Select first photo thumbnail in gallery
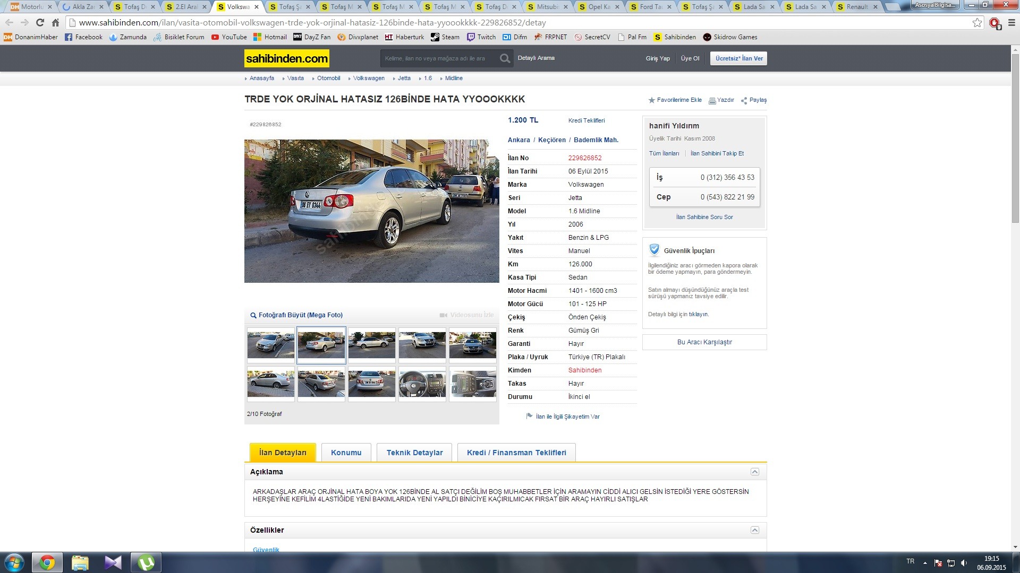Image resolution: width=1020 pixels, height=573 pixels. pos(271,345)
